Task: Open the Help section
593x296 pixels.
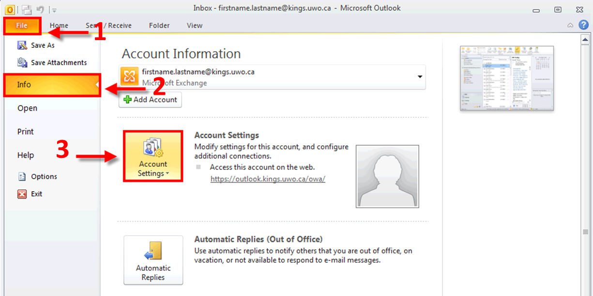Action: [26, 155]
